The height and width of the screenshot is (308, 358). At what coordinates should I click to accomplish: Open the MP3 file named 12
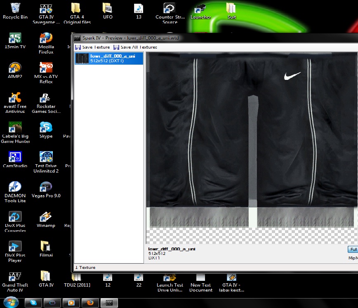pyautogui.click(x=108, y=281)
